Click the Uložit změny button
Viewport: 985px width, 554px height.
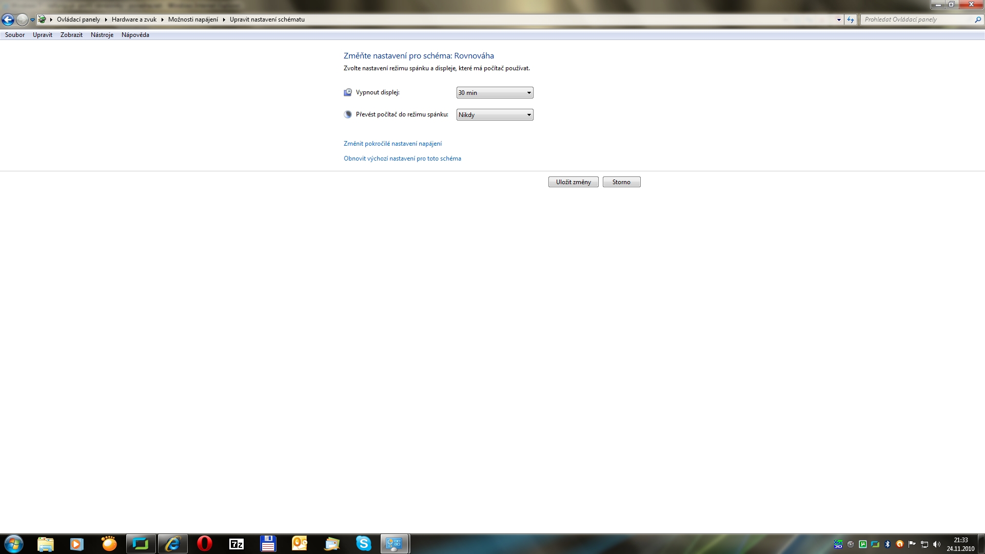(573, 182)
